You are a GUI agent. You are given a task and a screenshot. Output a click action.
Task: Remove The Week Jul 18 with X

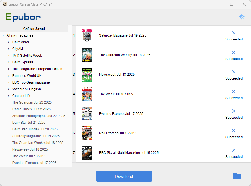click(x=233, y=92)
